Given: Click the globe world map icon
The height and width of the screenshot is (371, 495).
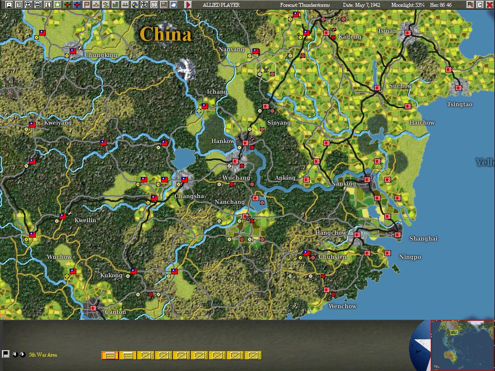Looking at the screenshot, I should coord(135,5).
